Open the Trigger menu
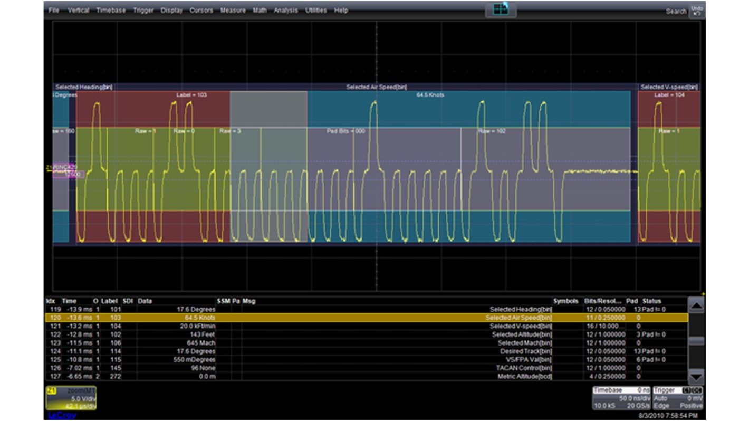This screenshot has height=421, width=749. tap(143, 10)
